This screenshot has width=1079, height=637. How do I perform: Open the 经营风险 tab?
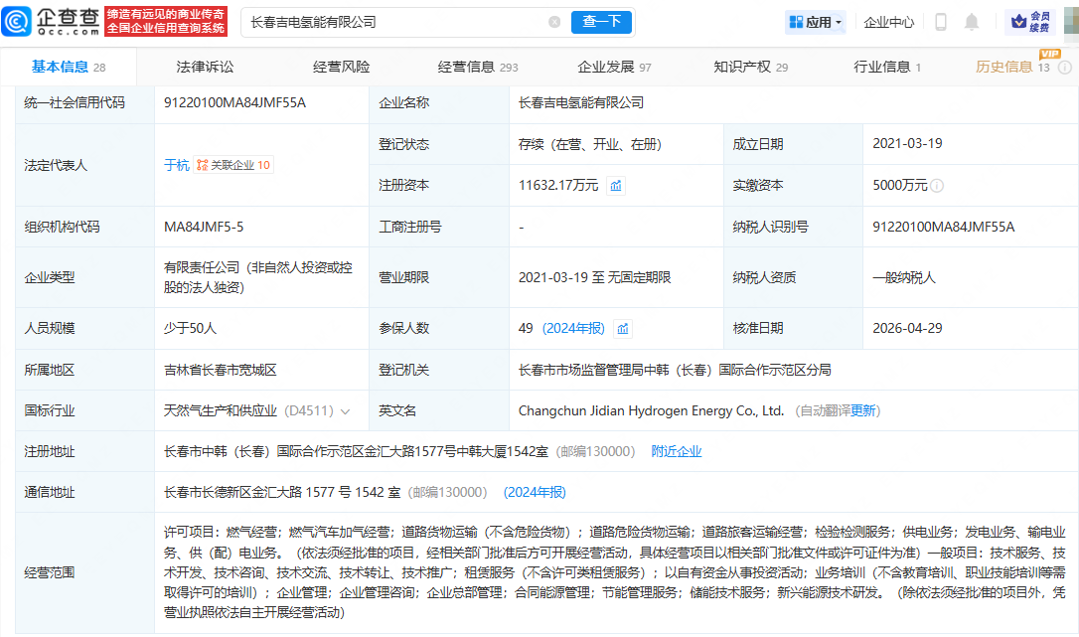coord(342,67)
